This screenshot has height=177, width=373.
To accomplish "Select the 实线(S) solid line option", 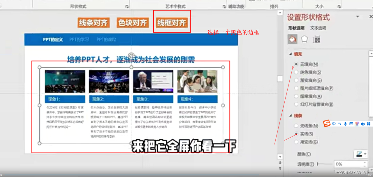I will (x=304, y=134).
